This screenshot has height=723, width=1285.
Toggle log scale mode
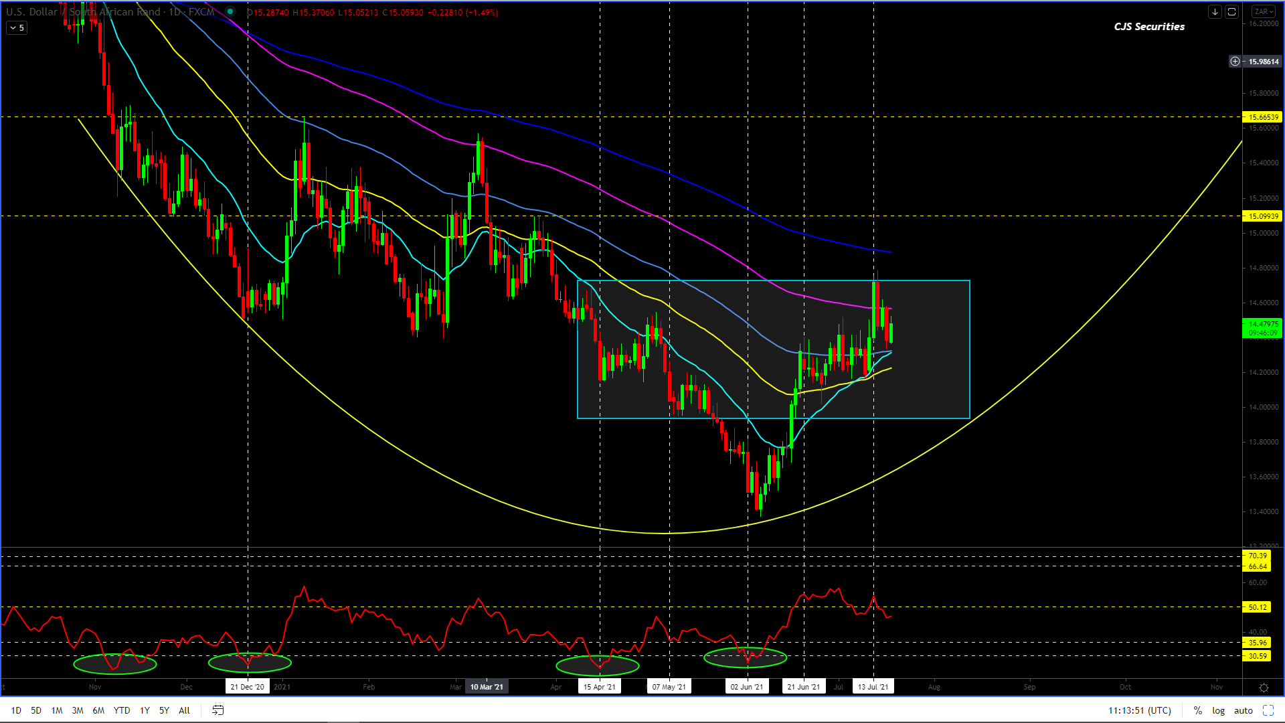[1218, 710]
